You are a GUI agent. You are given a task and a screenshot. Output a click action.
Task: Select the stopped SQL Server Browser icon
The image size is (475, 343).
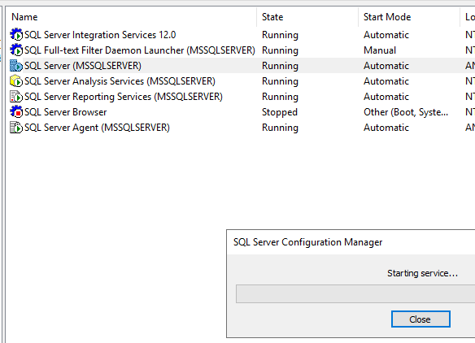[16, 111]
